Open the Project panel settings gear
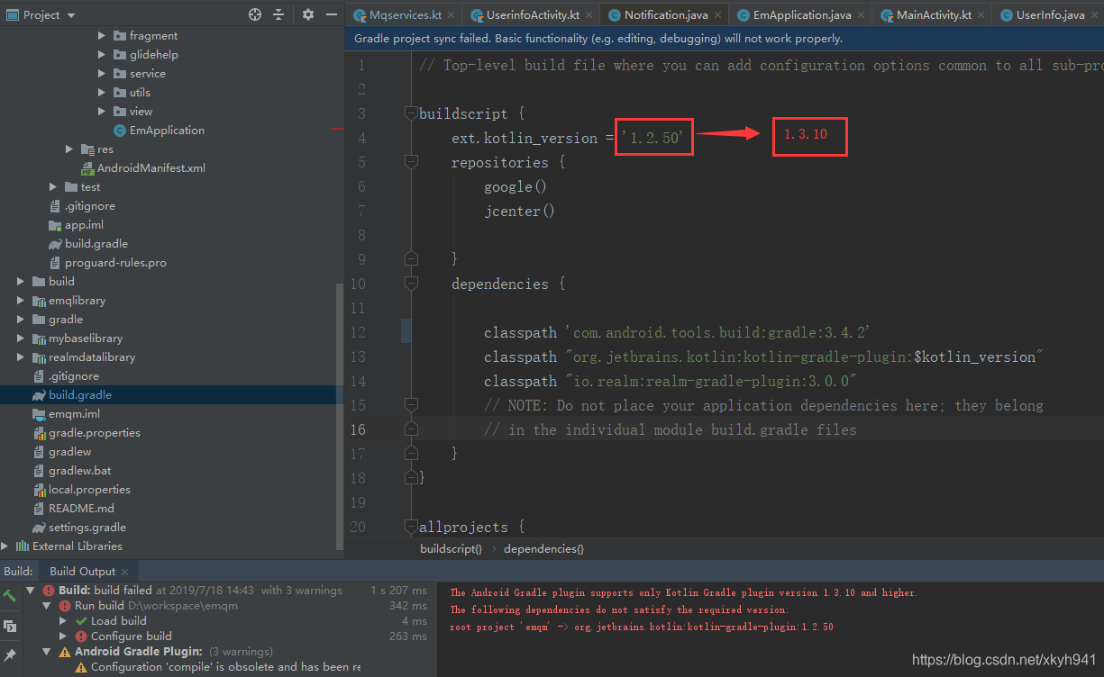 tap(307, 14)
